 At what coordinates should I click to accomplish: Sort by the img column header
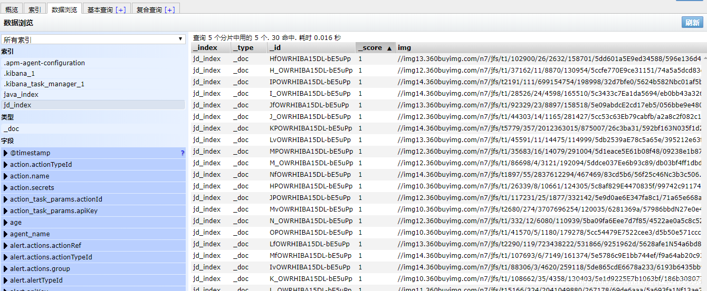tap(551, 47)
